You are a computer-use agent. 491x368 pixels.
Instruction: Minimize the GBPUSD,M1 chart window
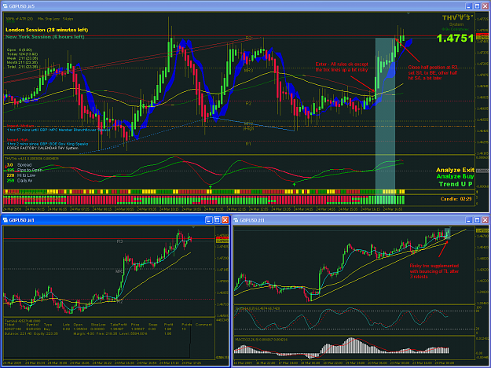tap(209, 220)
